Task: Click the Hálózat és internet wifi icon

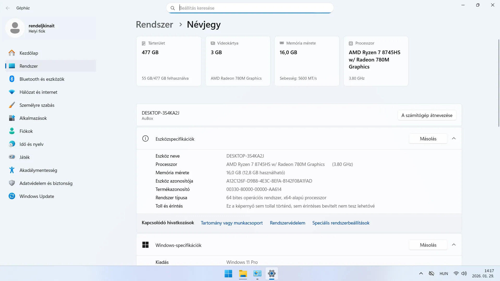Action: 12,92
